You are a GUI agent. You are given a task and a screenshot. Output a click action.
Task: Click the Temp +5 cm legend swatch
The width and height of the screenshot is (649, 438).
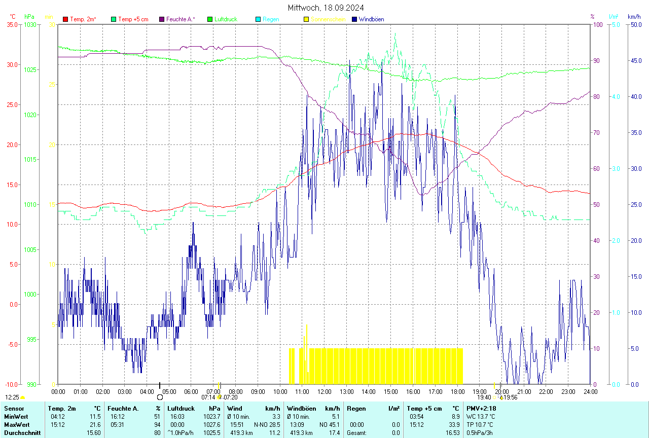(114, 19)
